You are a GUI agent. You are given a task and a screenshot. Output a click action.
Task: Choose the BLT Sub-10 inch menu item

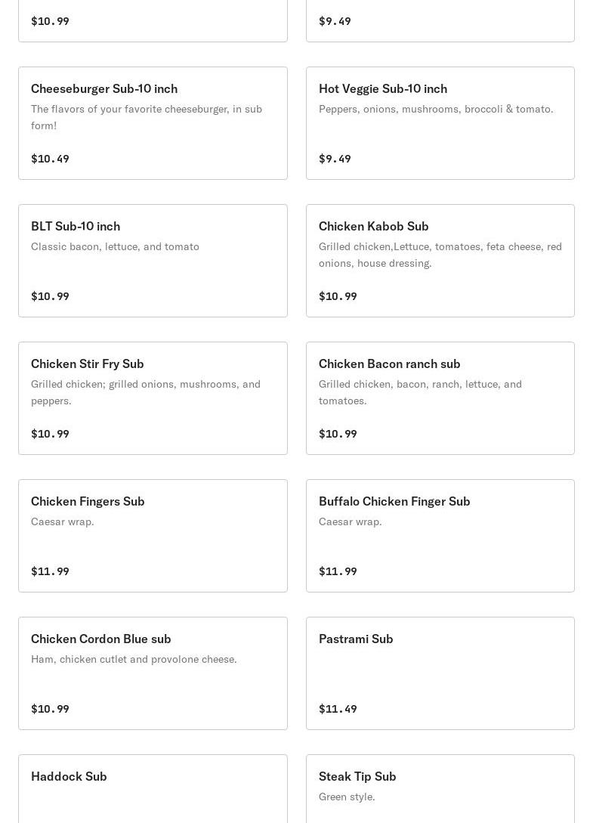[x=153, y=261]
